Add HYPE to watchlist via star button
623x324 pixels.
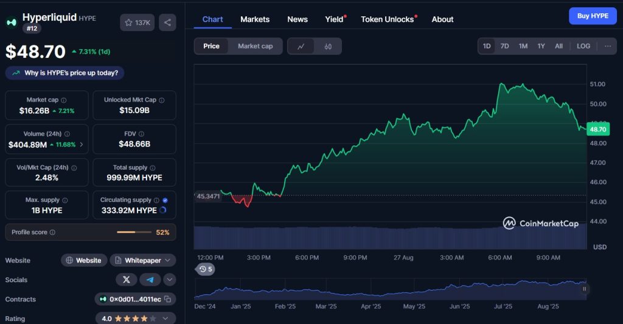137,22
